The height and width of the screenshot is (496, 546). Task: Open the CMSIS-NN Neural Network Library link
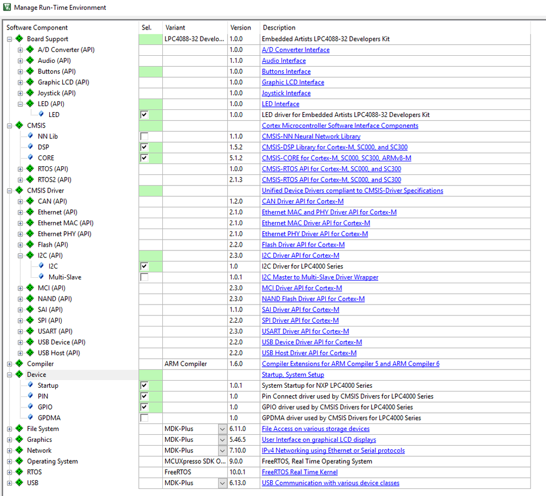[x=311, y=136]
